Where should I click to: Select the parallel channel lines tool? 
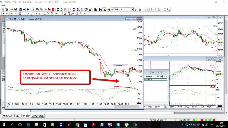click(40, 13)
